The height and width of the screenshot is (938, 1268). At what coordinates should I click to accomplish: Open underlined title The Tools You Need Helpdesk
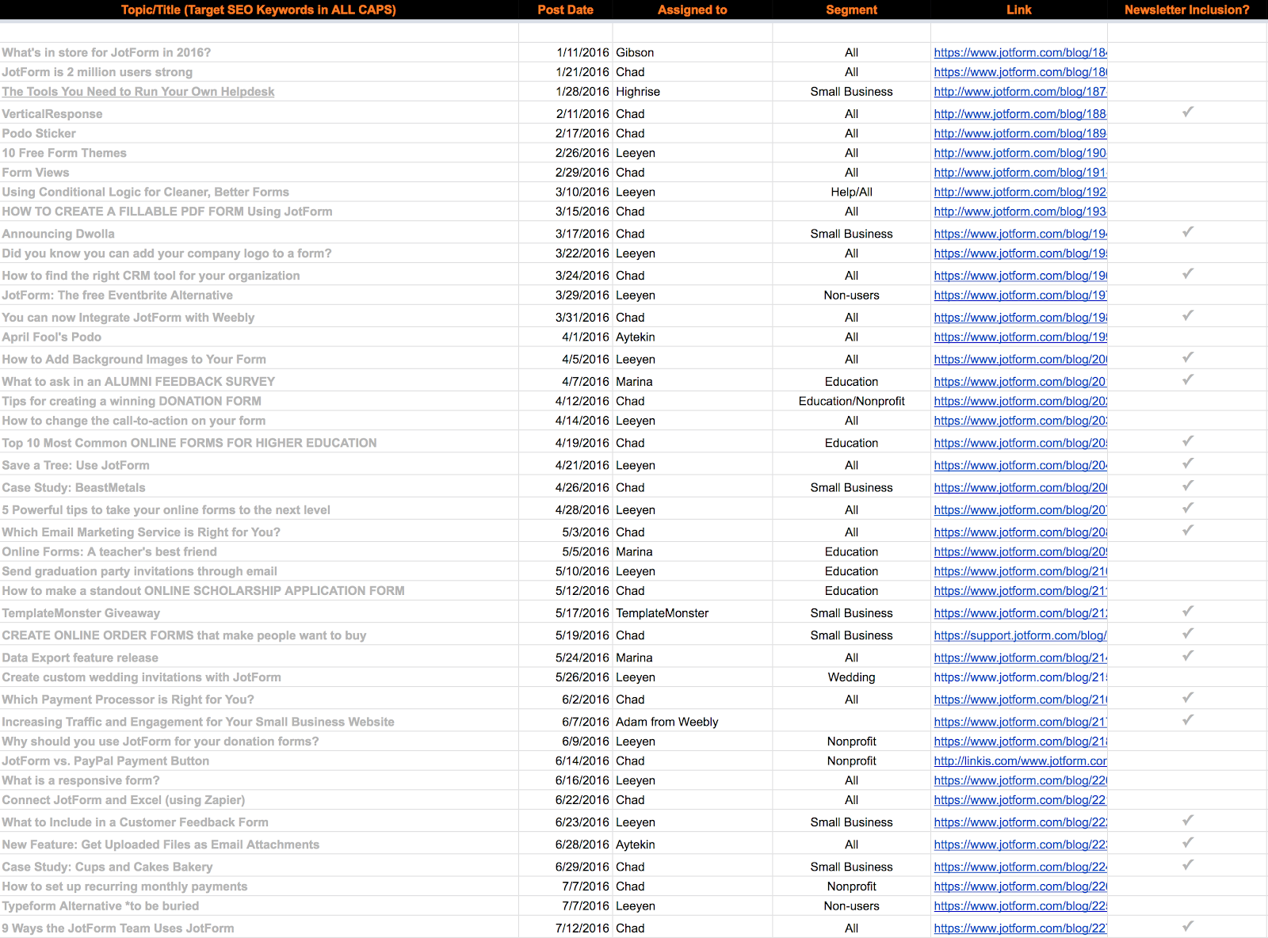pos(138,92)
